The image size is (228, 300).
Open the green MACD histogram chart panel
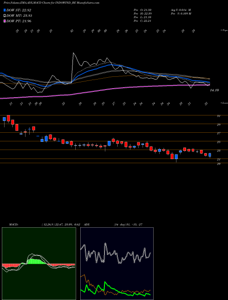[x=39, y=264]
